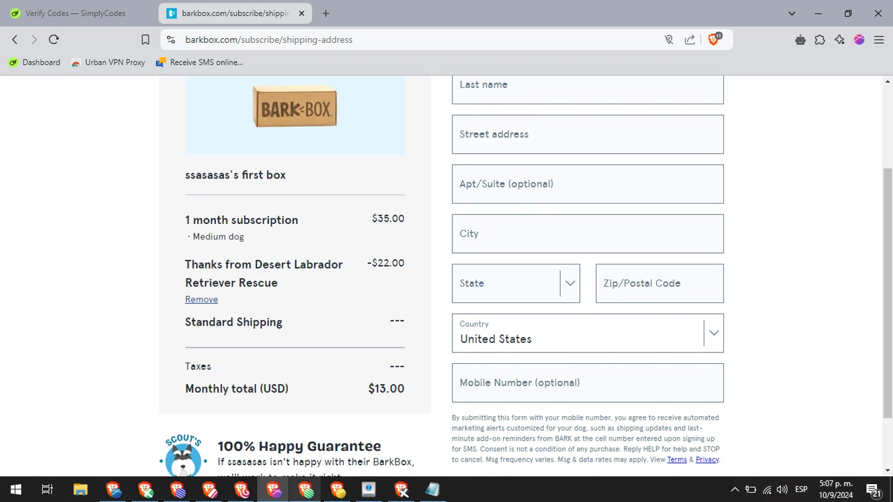The image size is (893, 502).
Task: Open the volume control in the tray
Action: (x=782, y=489)
